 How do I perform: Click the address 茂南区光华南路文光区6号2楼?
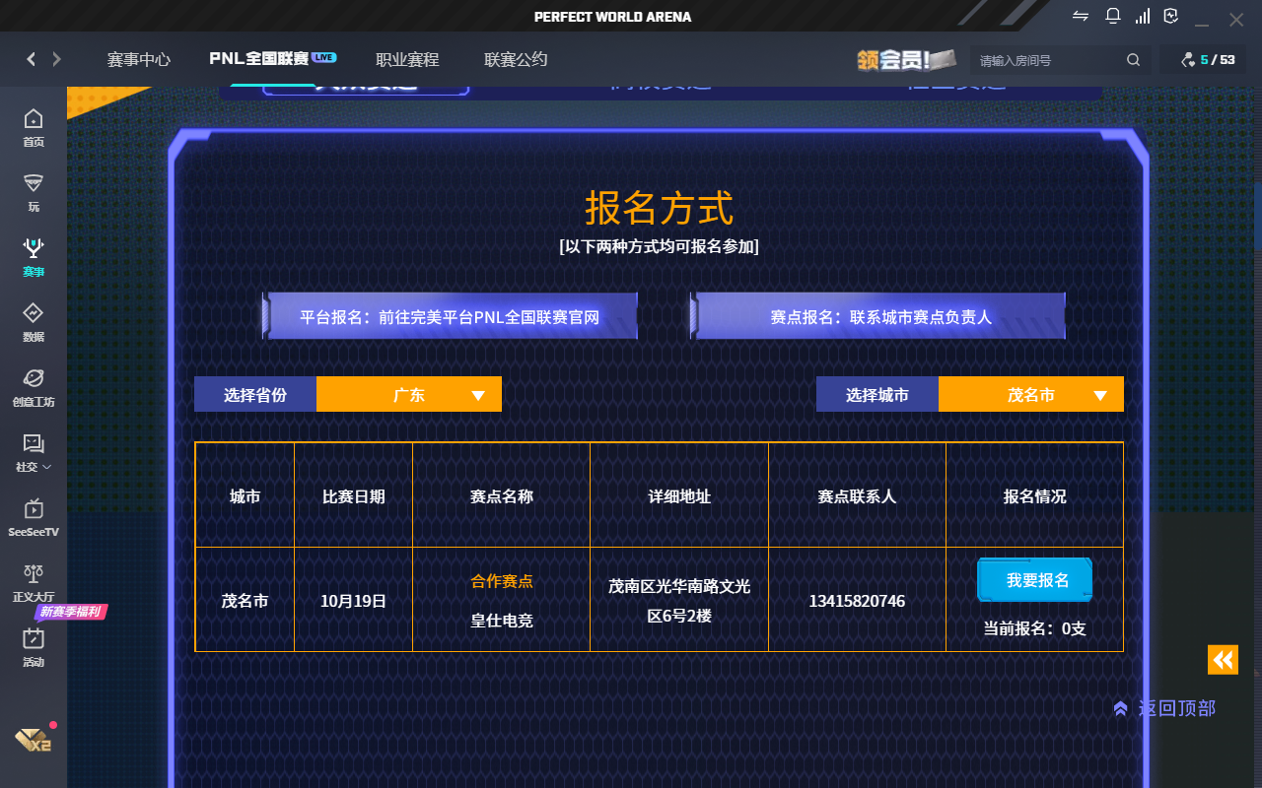click(x=679, y=600)
